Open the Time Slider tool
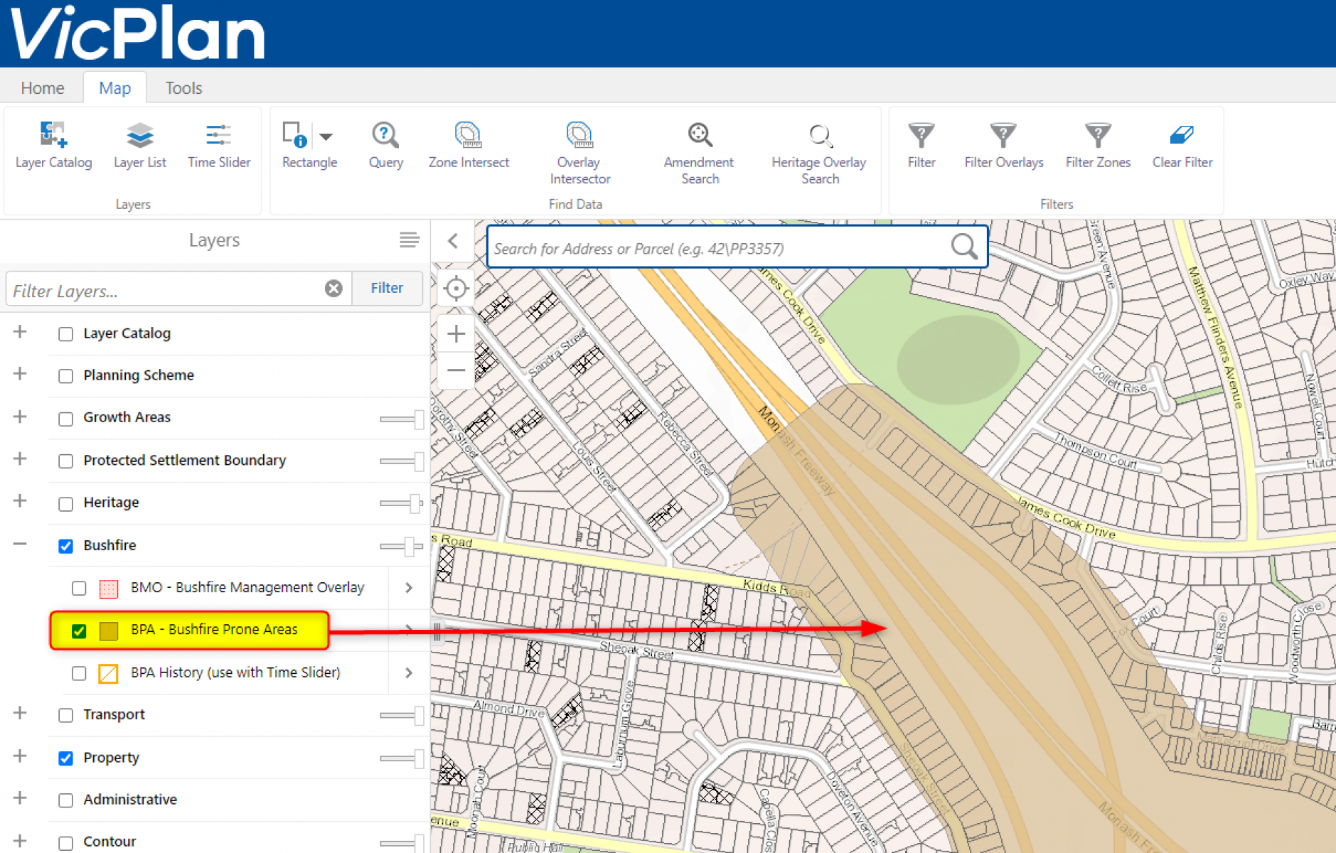The width and height of the screenshot is (1336, 853). [x=219, y=146]
